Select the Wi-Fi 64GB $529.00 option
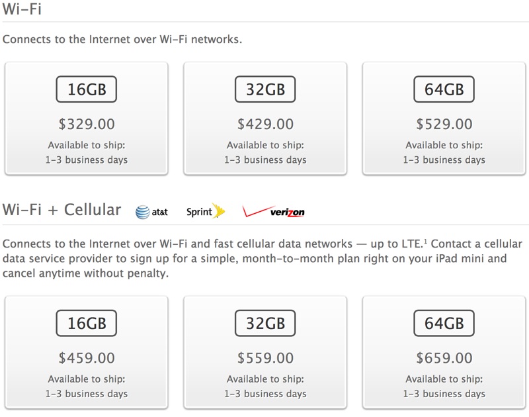The image size is (529, 417). [x=444, y=118]
